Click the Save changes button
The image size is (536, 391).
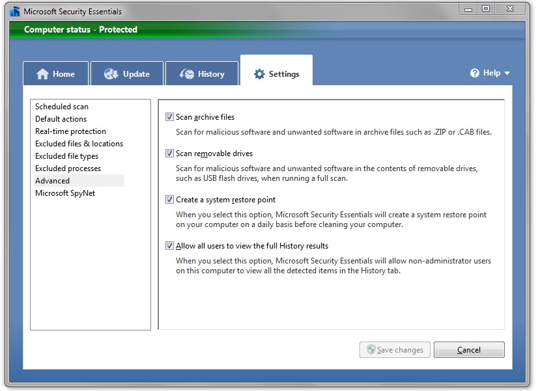tap(395, 349)
